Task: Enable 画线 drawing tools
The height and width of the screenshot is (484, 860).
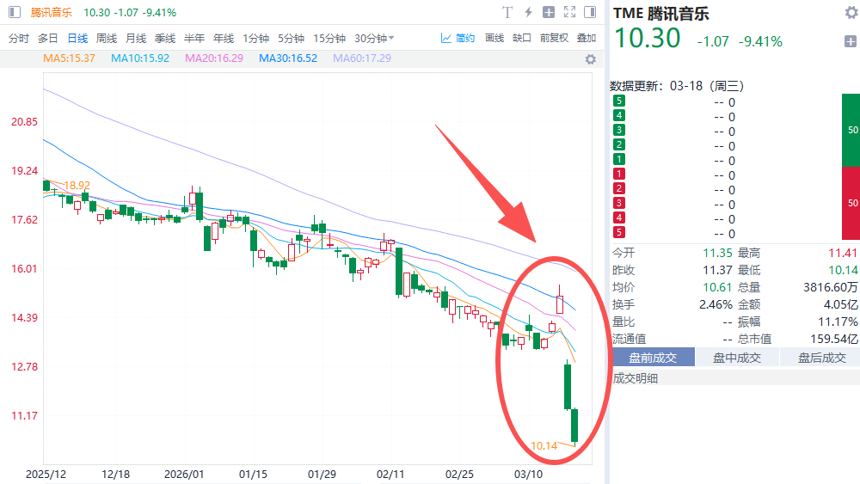Action: [x=494, y=38]
